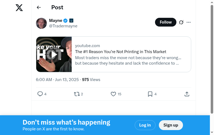Click the vertical page scrollbar
The image size is (214, 135).
(x=212, y=59)
